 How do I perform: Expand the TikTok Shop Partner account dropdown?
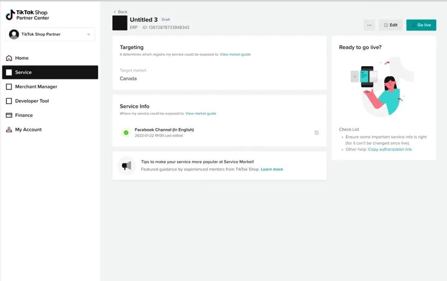[88, 34]
